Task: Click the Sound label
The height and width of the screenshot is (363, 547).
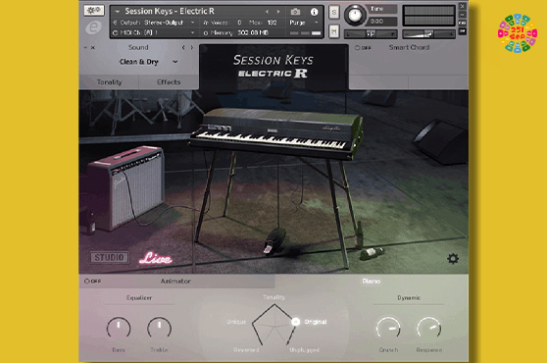Action: click(138, 47)
